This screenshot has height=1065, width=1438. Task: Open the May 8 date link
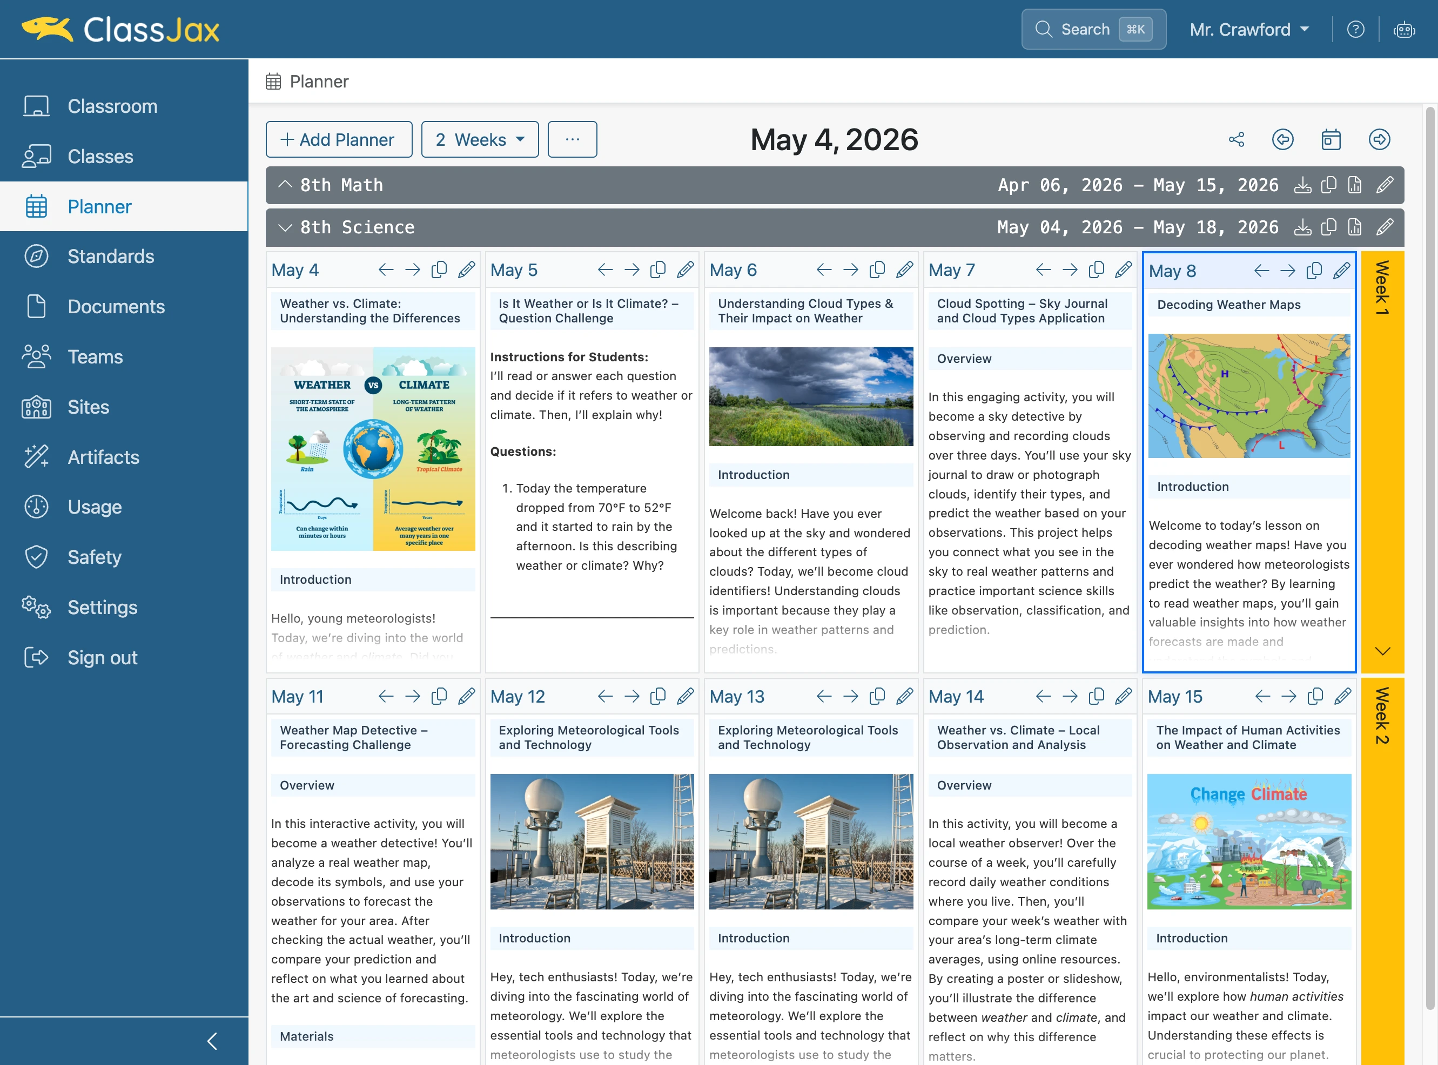(x=1172, y=272)
